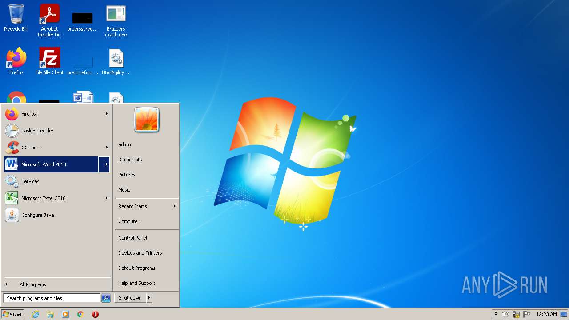The width and height of the screenshot is (569, 320).
Task: Open the Firefox desktop shortcut
Action: pyautogui.click(x=16, y=61)
